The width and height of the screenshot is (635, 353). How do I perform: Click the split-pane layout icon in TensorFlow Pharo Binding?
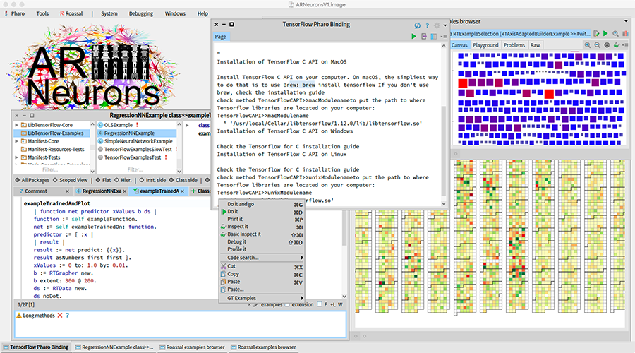tap(434, 37)
